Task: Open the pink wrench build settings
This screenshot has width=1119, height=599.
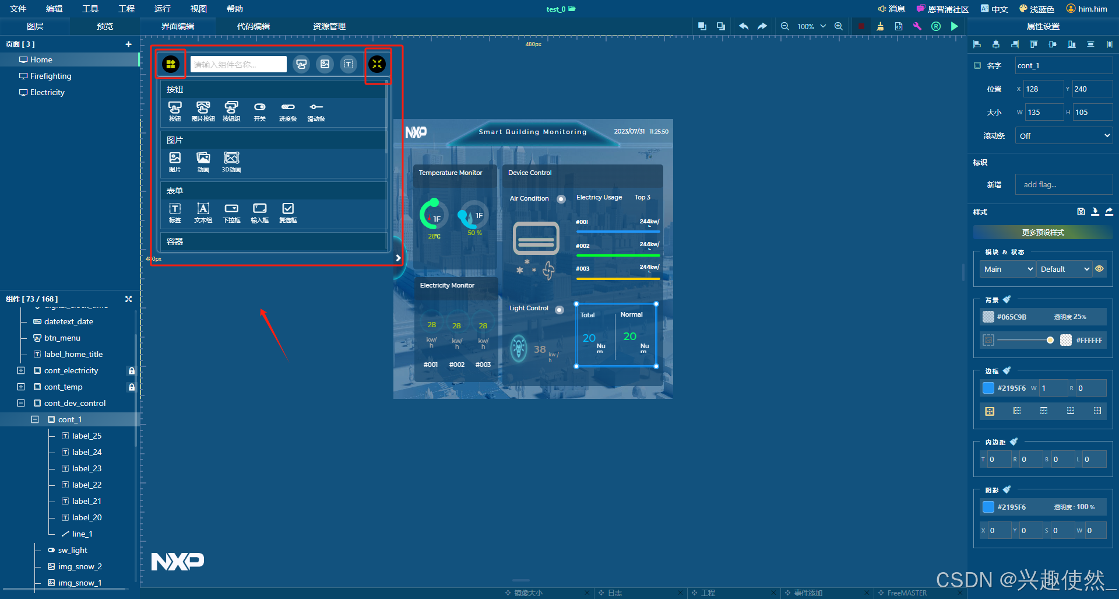Action: [917, 26]
